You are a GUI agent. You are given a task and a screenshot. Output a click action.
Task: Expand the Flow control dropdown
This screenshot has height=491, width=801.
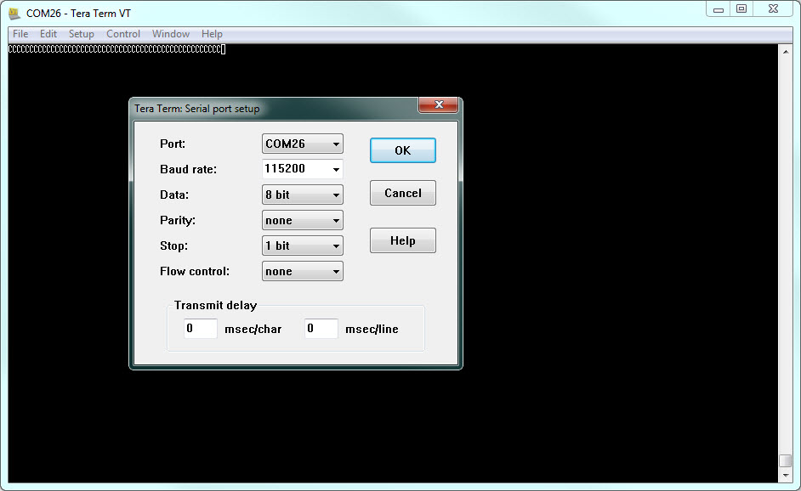click(x=303, y=271)
